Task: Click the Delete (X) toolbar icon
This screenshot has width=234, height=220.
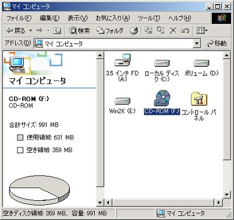Action: click(x=173, y=31)
